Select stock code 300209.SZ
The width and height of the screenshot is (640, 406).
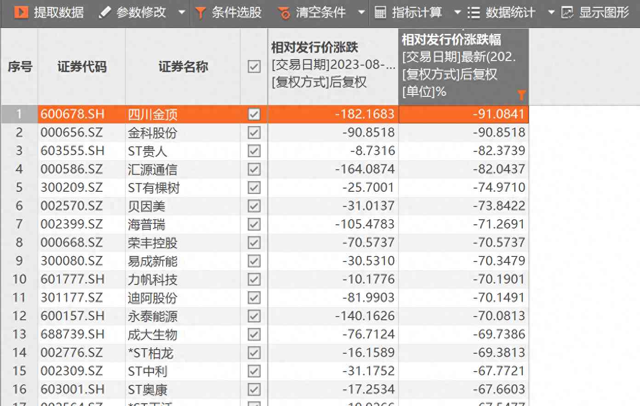(x=72, y=188)
